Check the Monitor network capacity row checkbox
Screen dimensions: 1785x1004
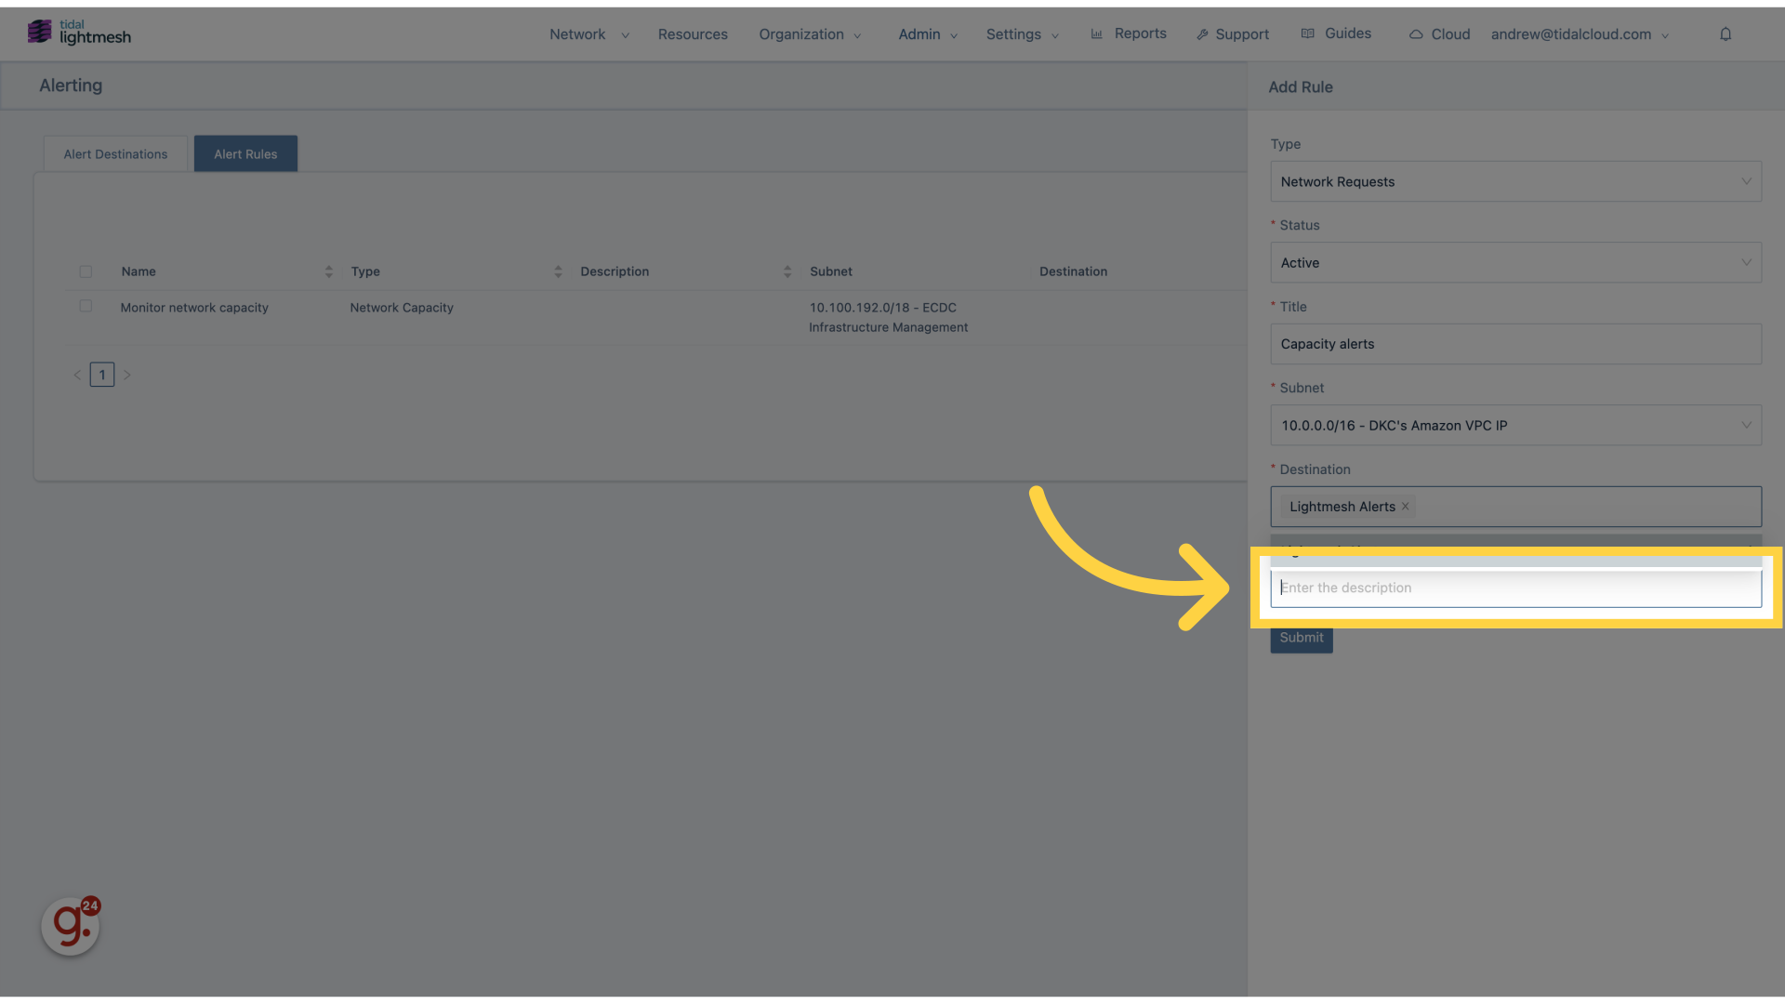tap(86, 306)
